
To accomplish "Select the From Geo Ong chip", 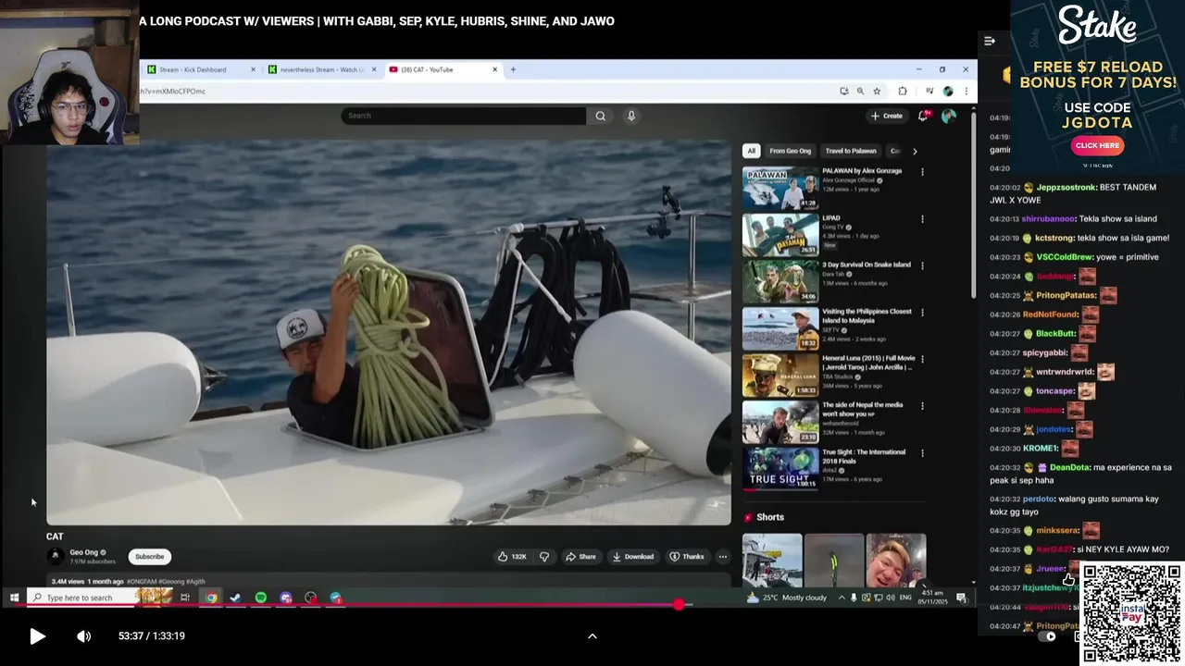I will click(x=791, y=151).
